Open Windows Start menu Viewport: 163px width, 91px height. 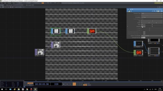(x=2, y=89)
